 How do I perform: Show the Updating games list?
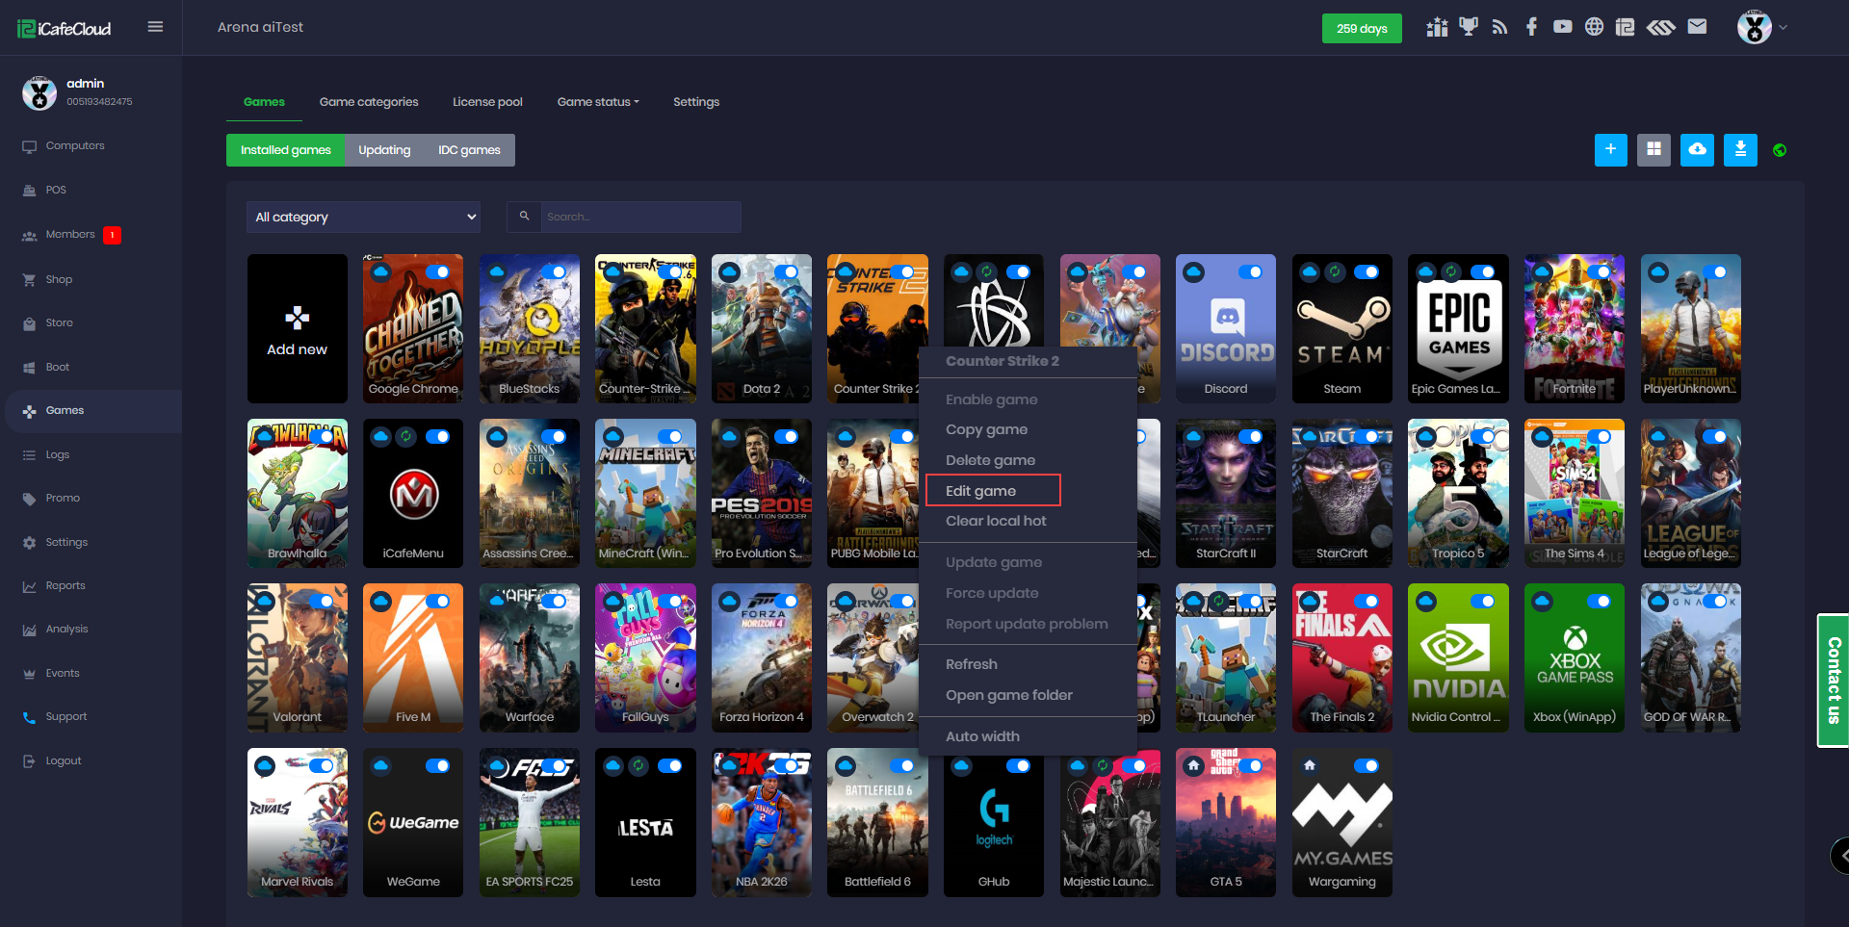point(384,150)
